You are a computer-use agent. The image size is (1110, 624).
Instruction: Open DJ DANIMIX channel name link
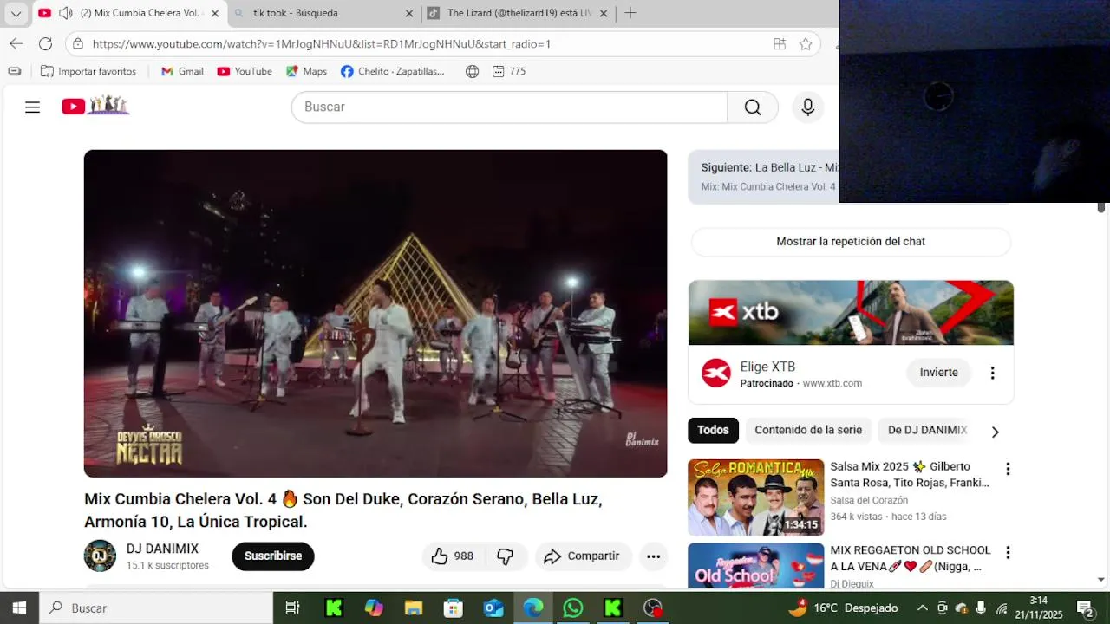pyautogui.click(x=162, y=549)
